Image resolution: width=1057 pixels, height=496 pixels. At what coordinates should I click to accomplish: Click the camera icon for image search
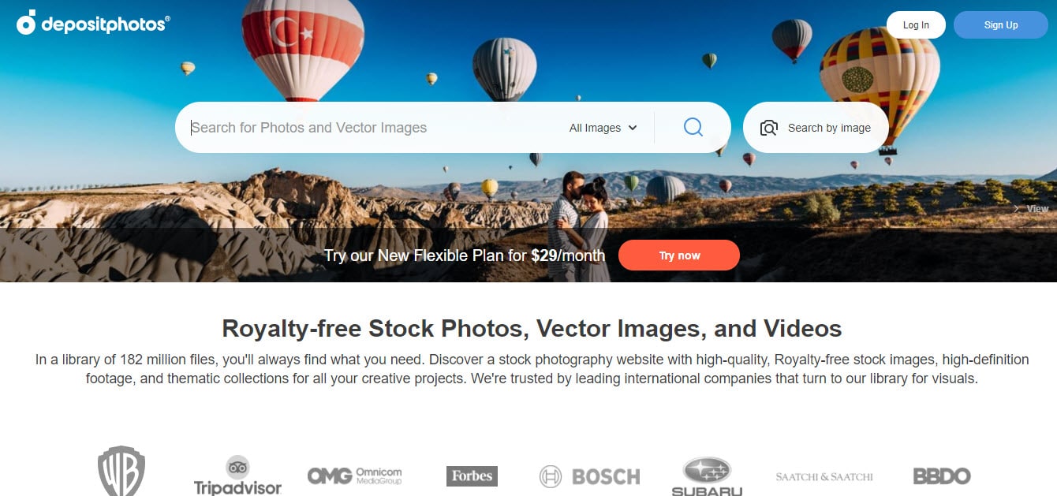pos(768,128)
